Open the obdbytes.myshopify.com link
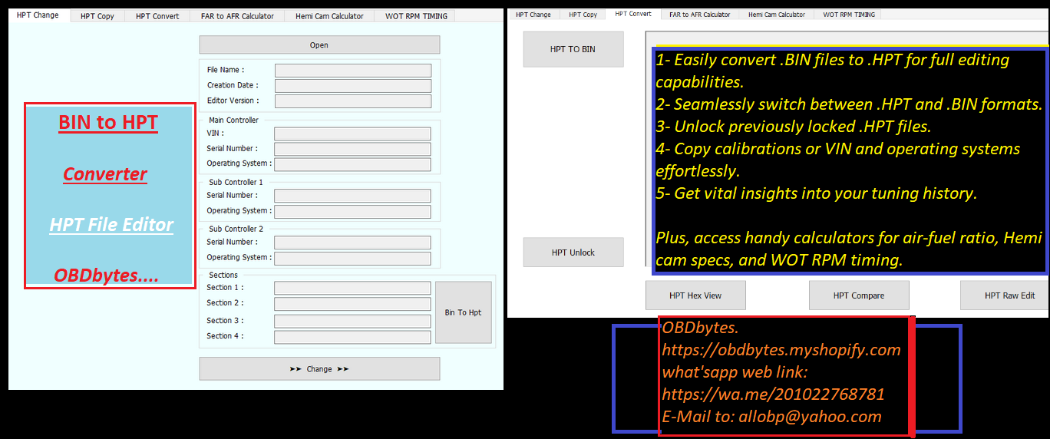The height and width of the screenshot is (439, 1050). tap(781, 351)
